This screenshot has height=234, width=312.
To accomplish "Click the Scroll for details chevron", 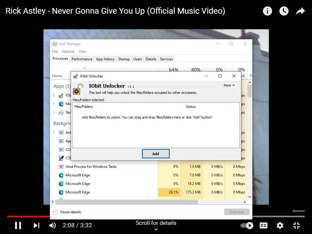I will (156, 229).
